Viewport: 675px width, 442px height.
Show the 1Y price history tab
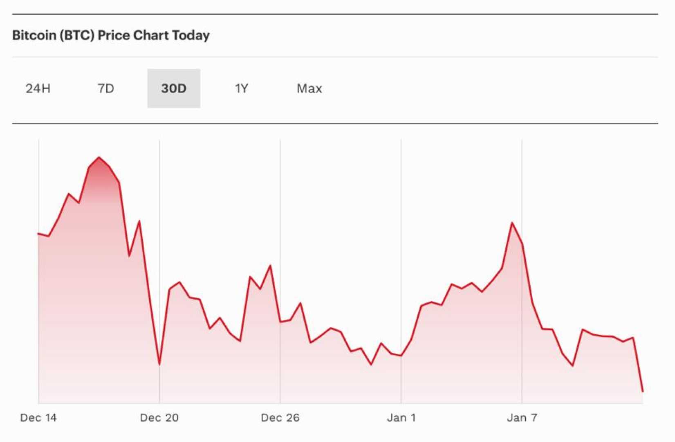pyautogui.click(x=241, y=88)
